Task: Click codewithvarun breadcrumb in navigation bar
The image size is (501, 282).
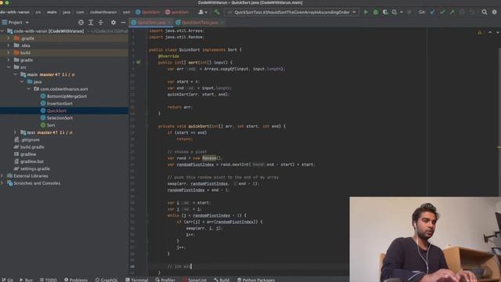Action: coord(103,13)
